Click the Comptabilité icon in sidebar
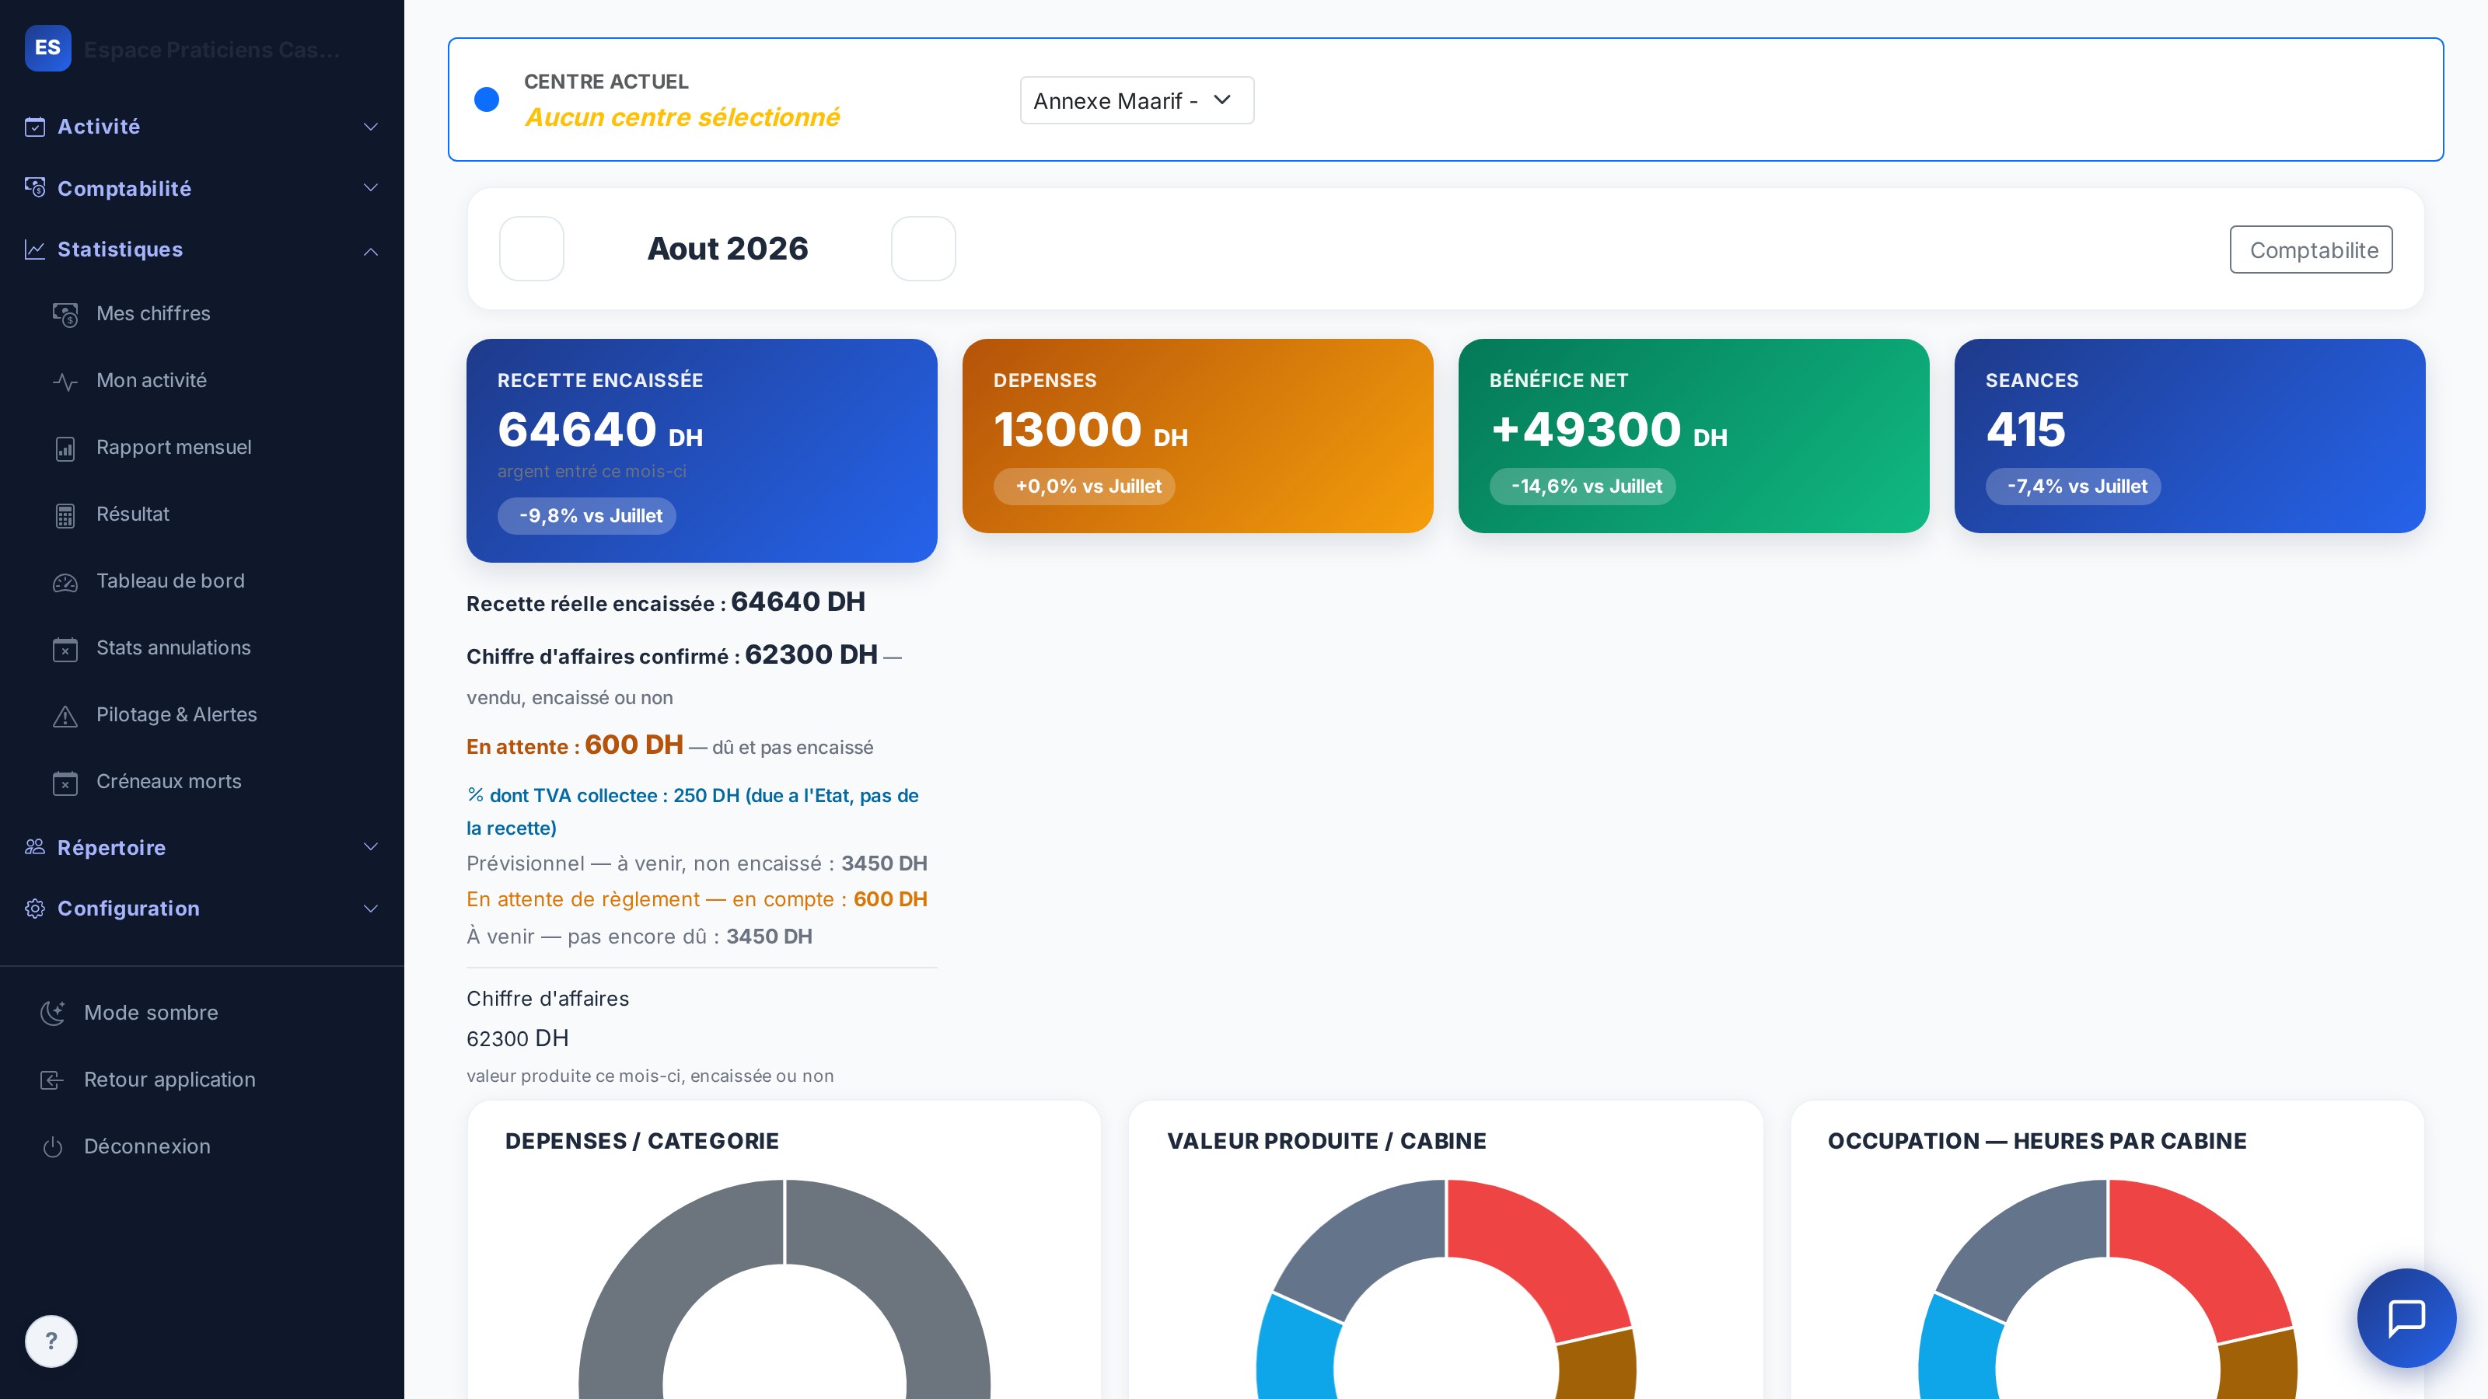Screen dimensions: 2488x1399 35,187
